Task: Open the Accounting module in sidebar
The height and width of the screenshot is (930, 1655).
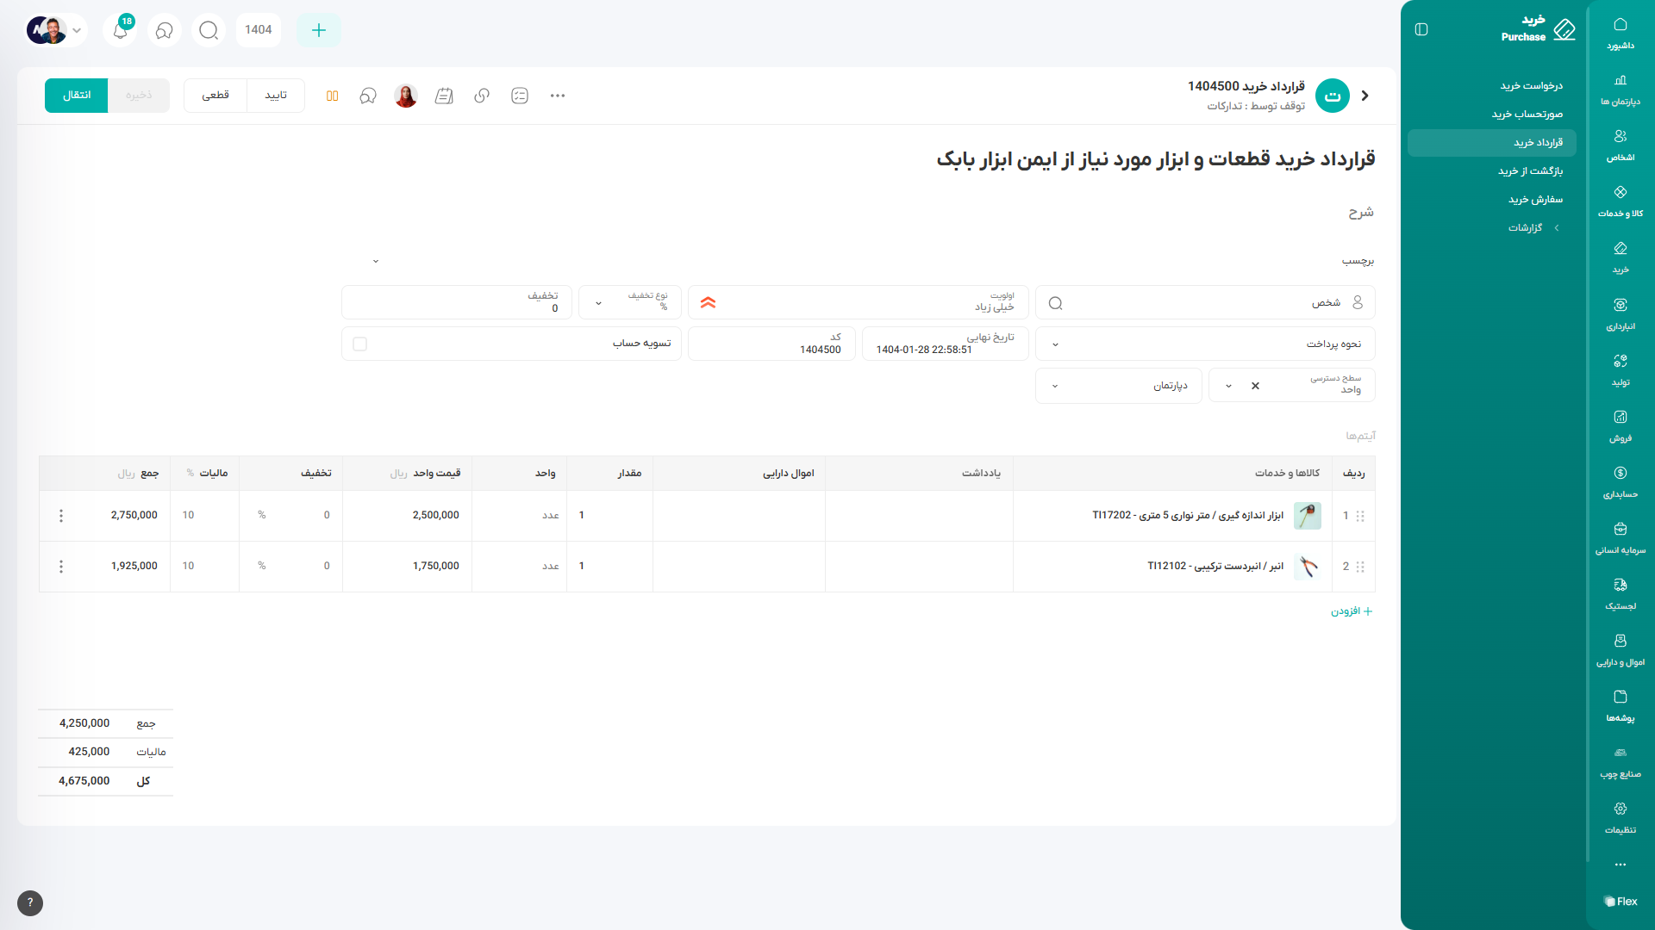Action: point(1620,480)
